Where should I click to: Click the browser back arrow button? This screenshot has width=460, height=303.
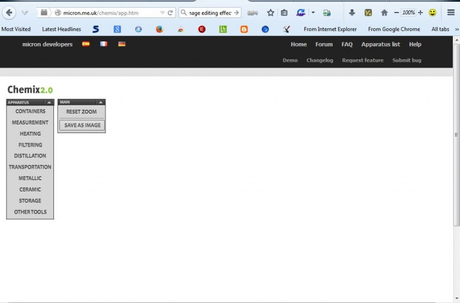click(9, 13)
